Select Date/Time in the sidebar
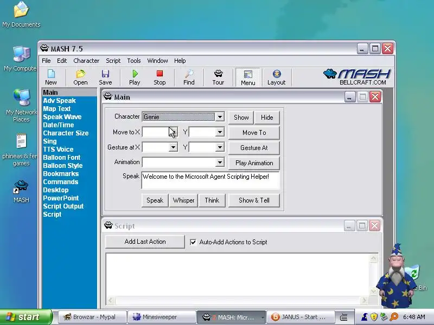This screenshot has height=325, width=434. pos(59,125)
